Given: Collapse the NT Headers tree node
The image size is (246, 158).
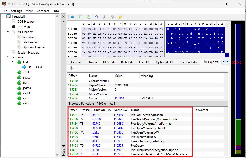Looking at the screenshot, I should (8, 32).
